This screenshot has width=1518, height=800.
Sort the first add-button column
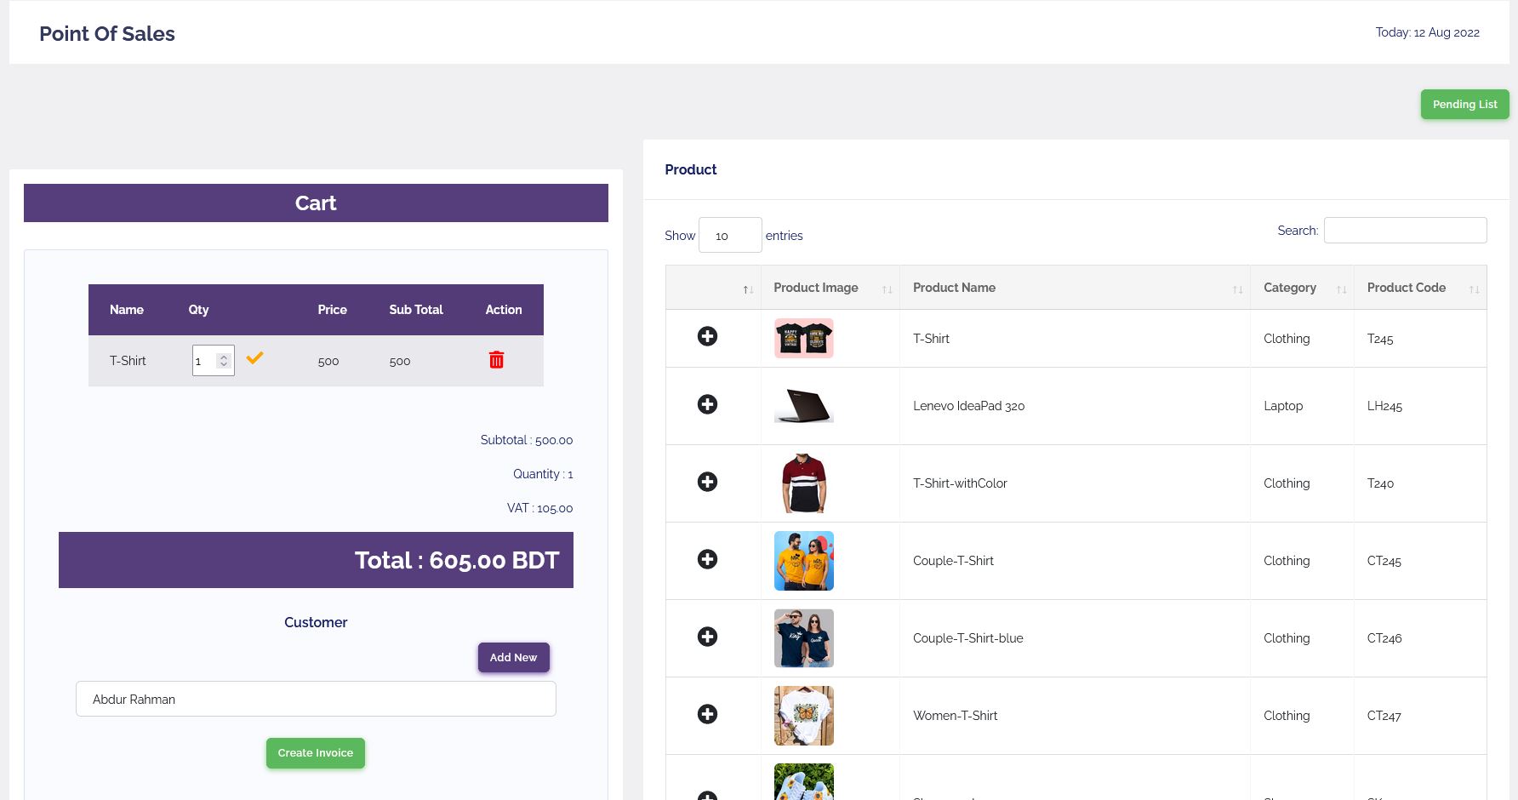click(x=713, y=288)
